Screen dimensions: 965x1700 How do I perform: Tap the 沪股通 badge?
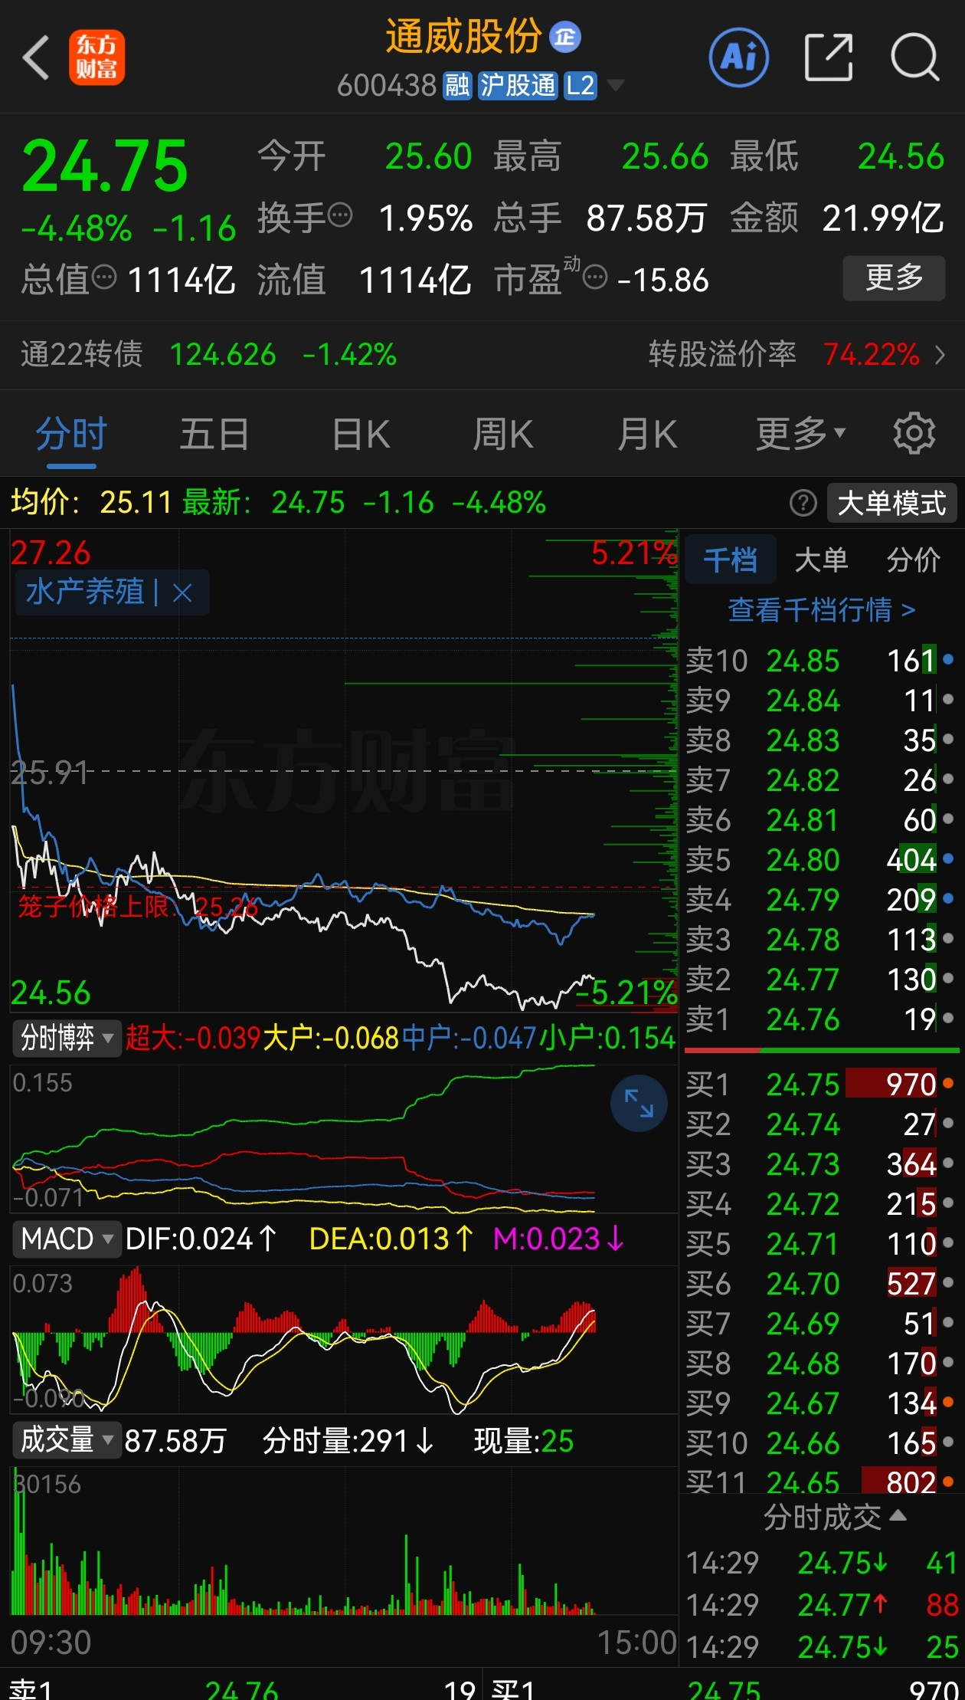pos(518,86)
